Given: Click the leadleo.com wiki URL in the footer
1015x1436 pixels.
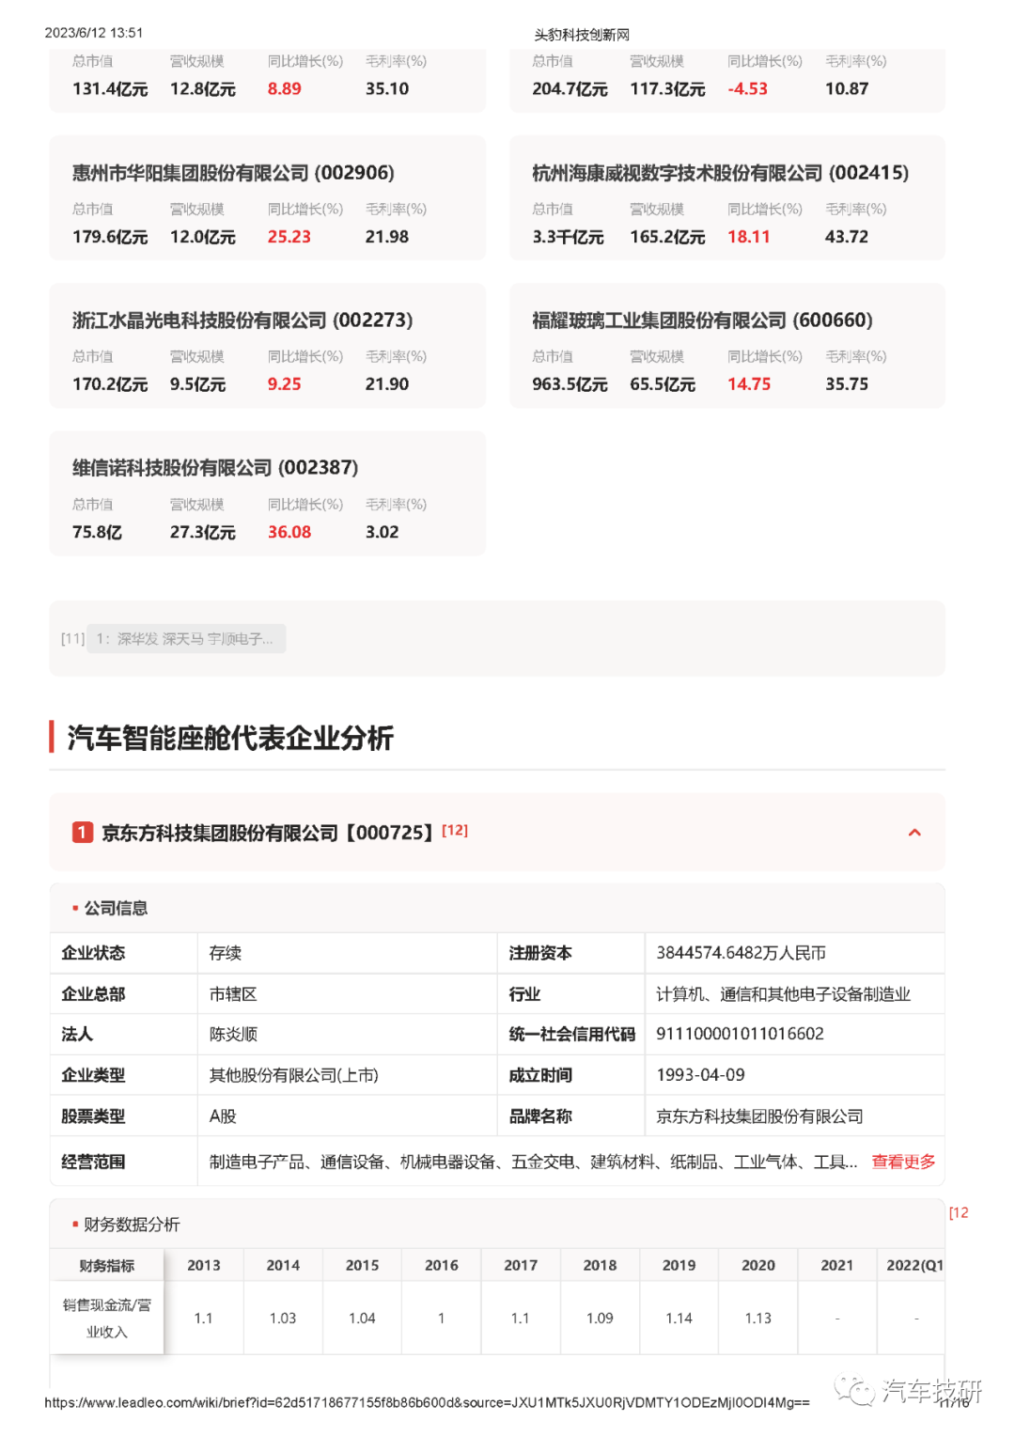Looking at the screenshot, I should click(x=427, y=1402).
